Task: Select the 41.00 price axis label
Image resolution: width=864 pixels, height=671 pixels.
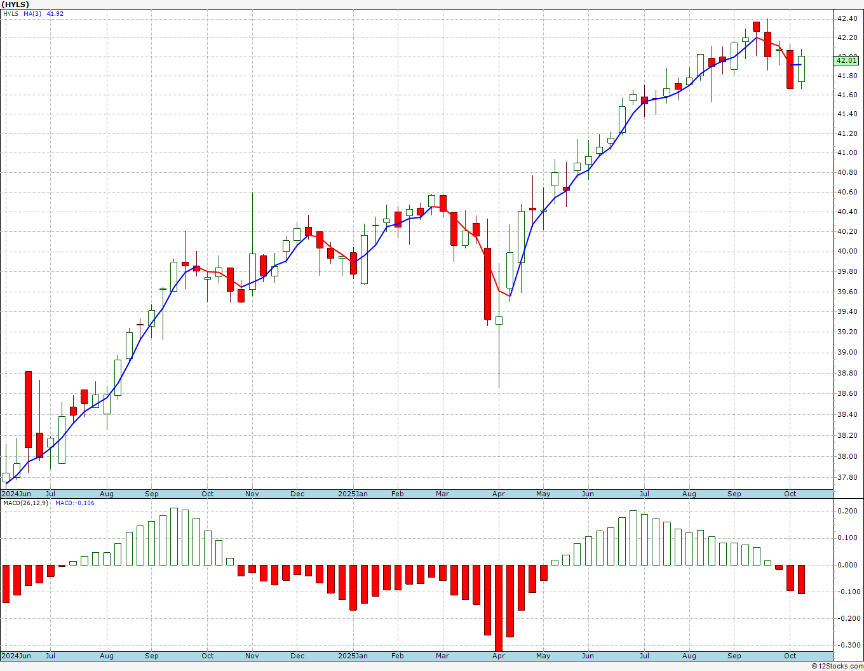Action: pyautogui.click(x=847, y=152)
